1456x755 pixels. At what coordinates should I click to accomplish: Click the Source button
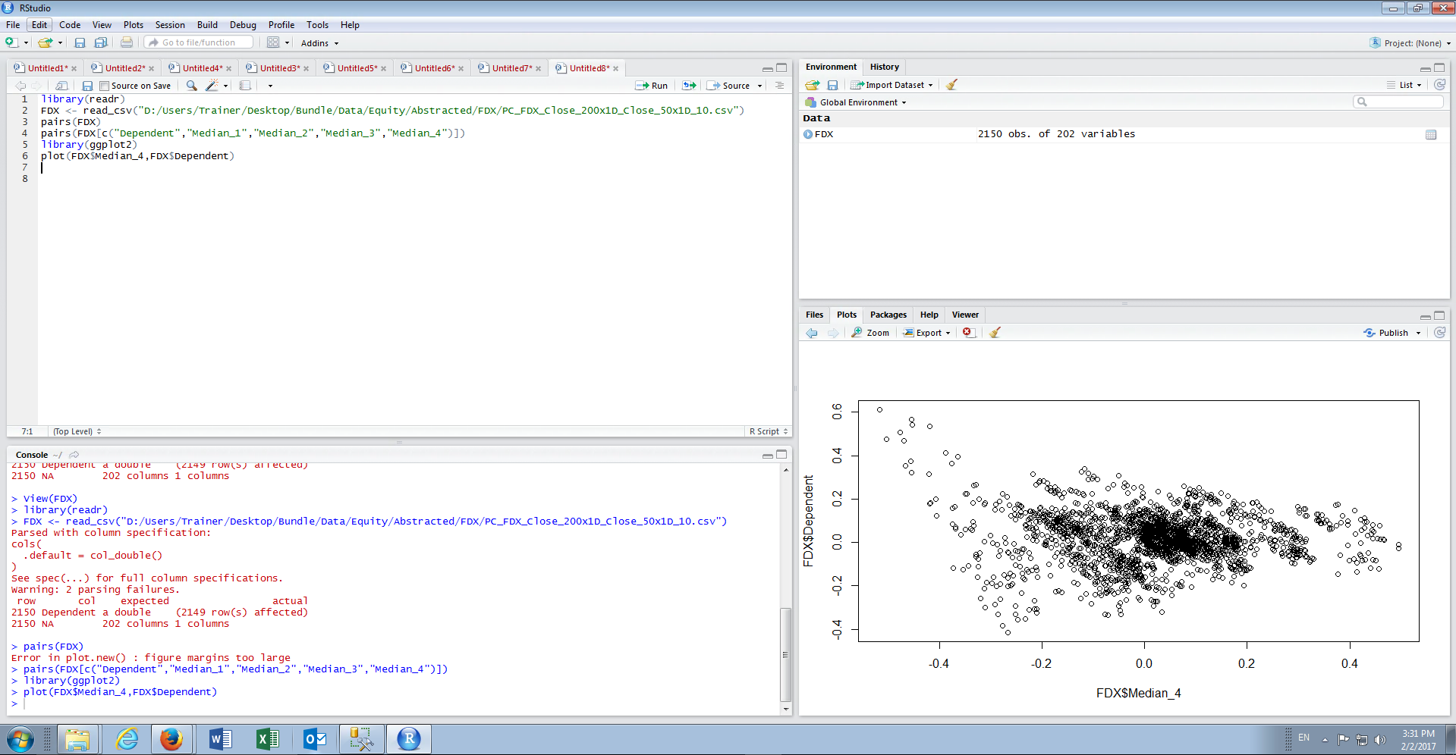[x=728, y=86]
